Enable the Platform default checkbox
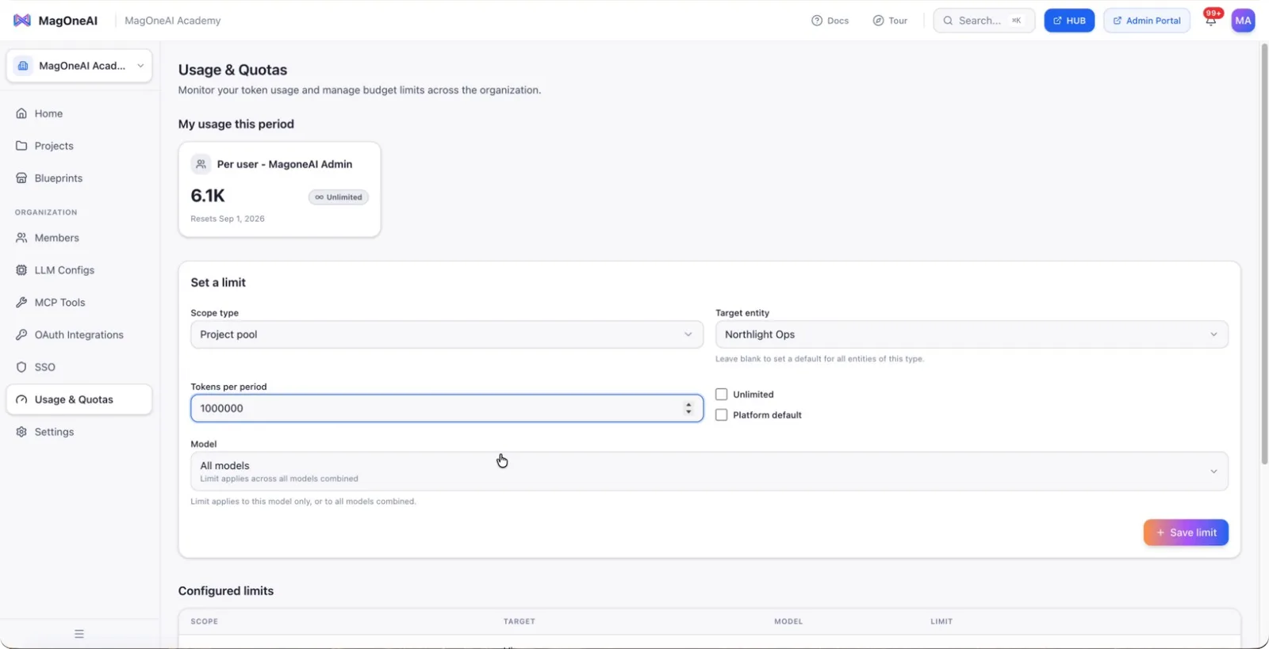The height and width of the screenshot is (649, 1269). [721, 415]
